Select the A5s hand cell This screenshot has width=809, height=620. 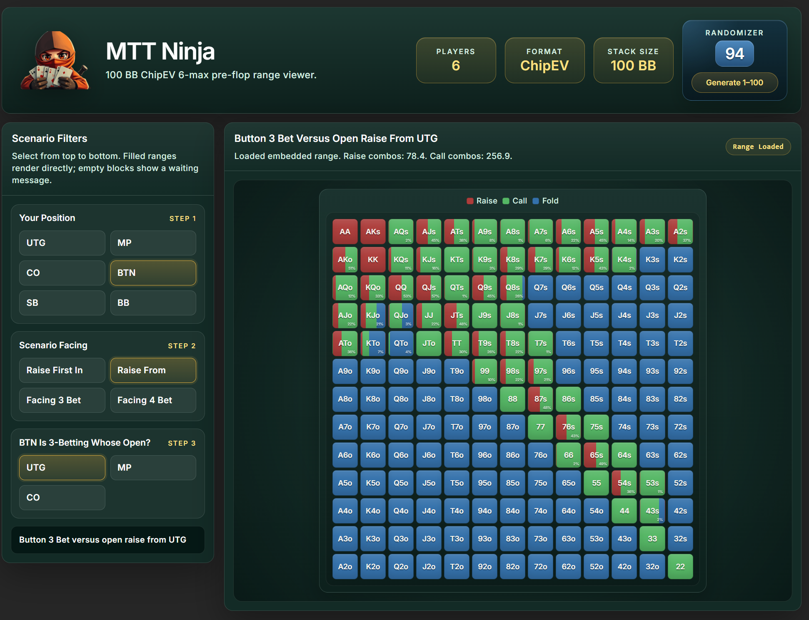pyautogui.click(x=596, y=232)
